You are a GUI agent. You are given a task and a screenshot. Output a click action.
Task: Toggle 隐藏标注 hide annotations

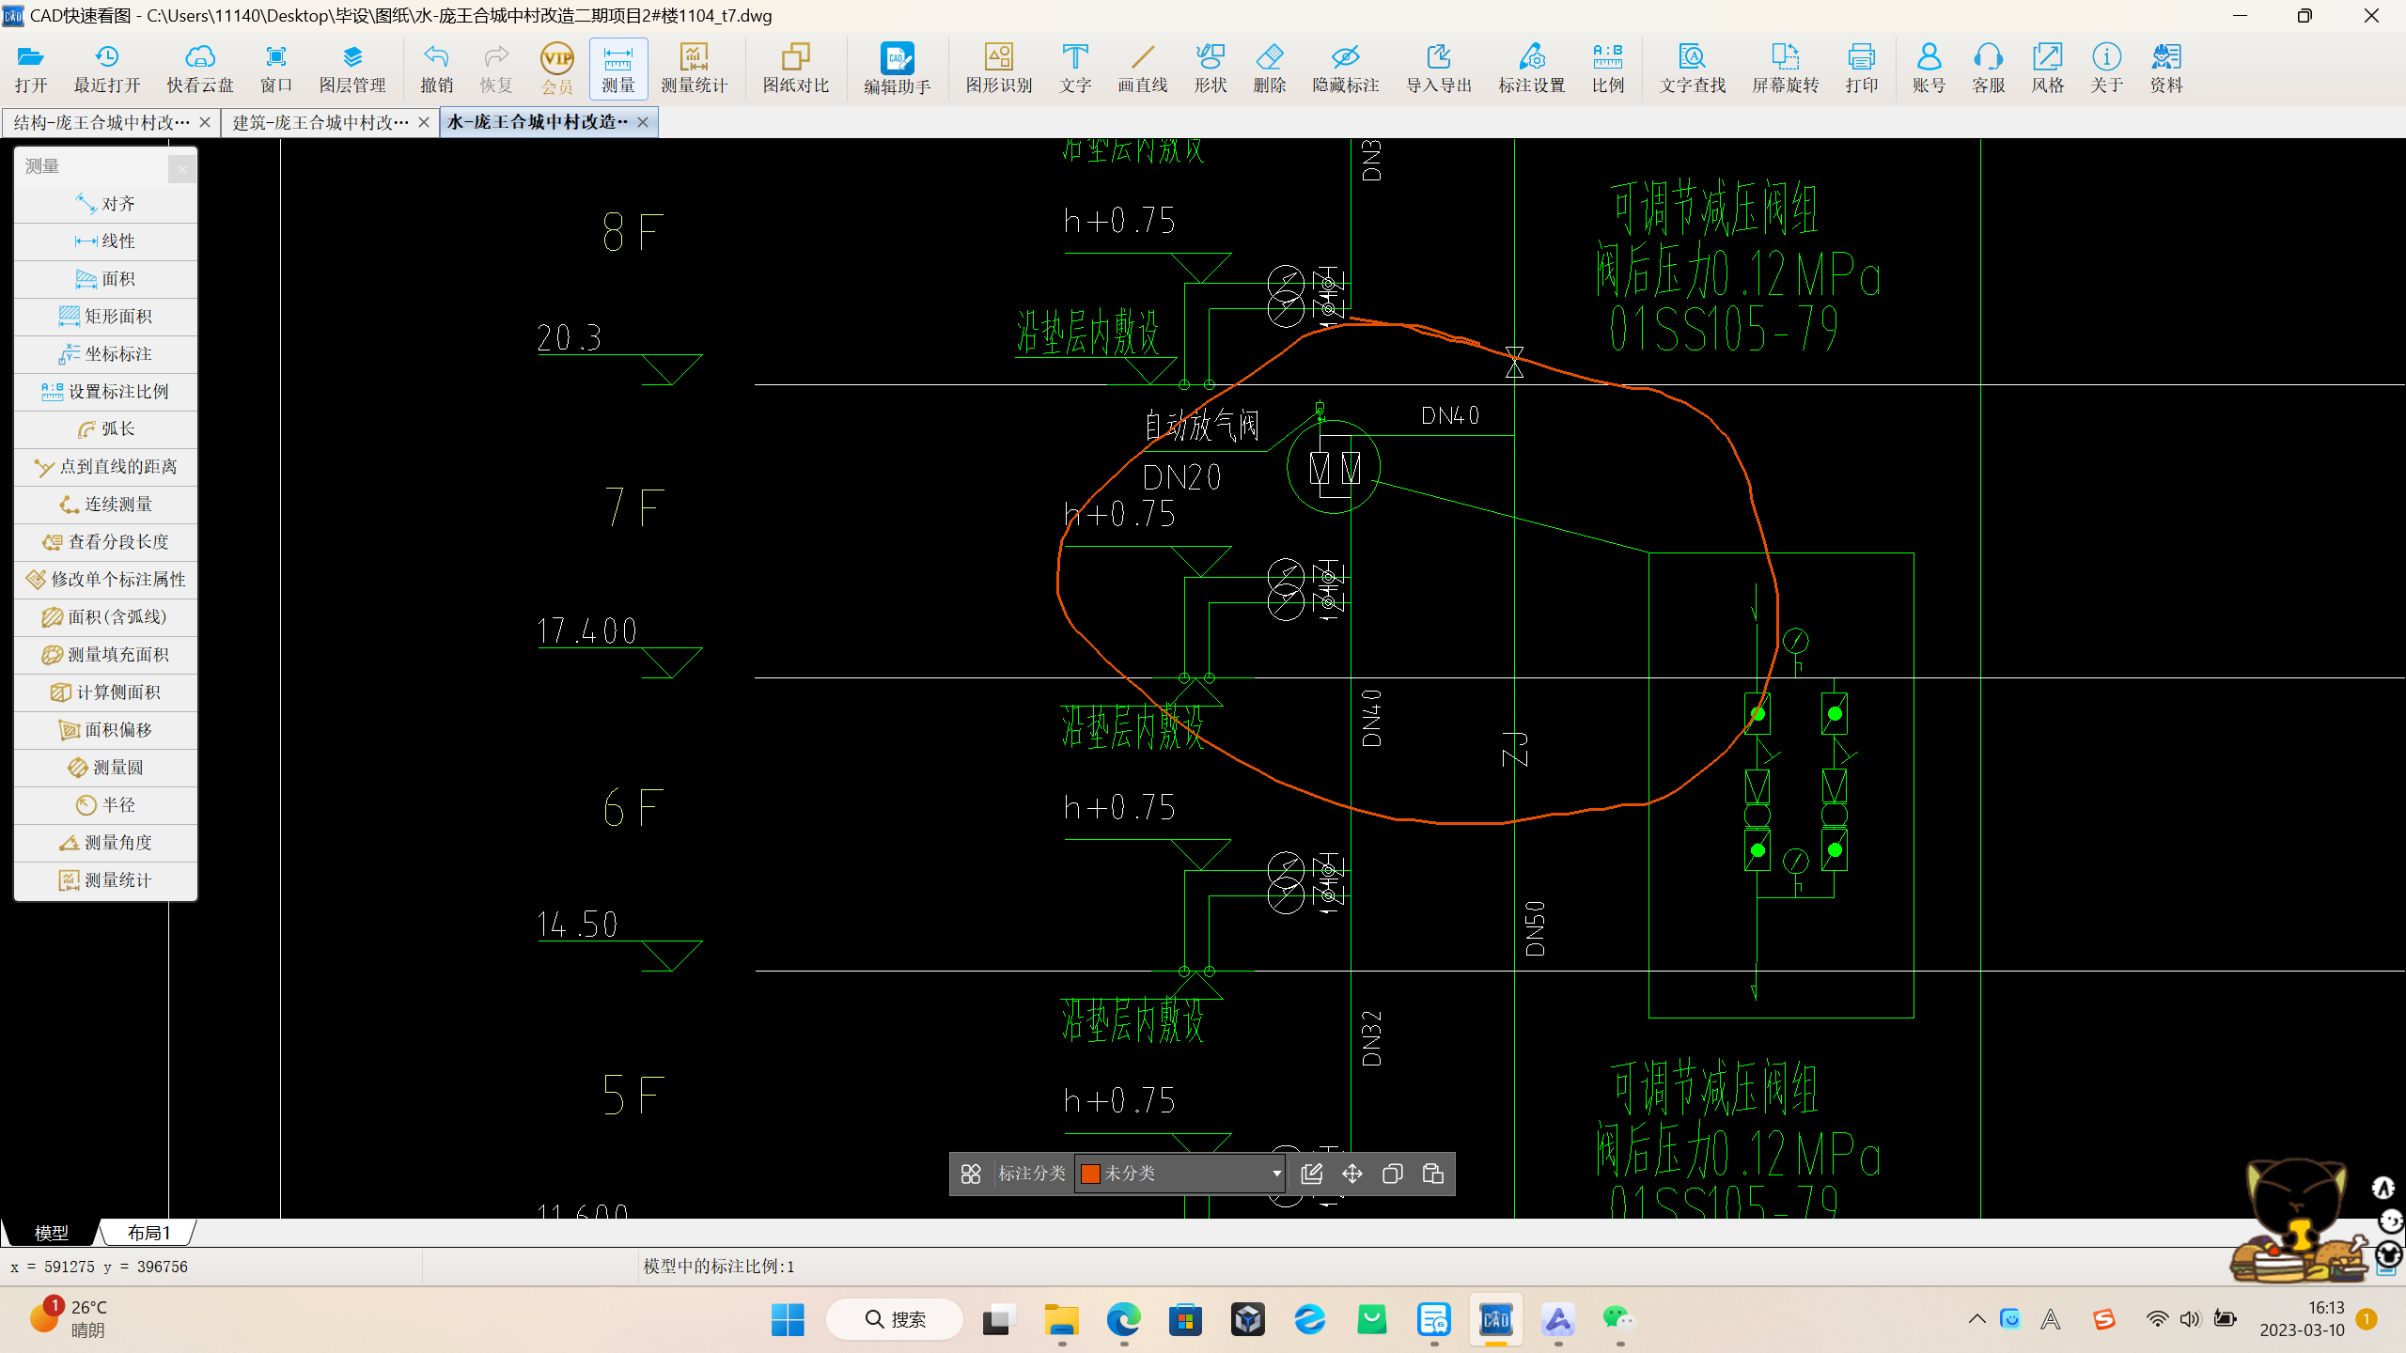pyautogui.click(x=1346, y=69)
